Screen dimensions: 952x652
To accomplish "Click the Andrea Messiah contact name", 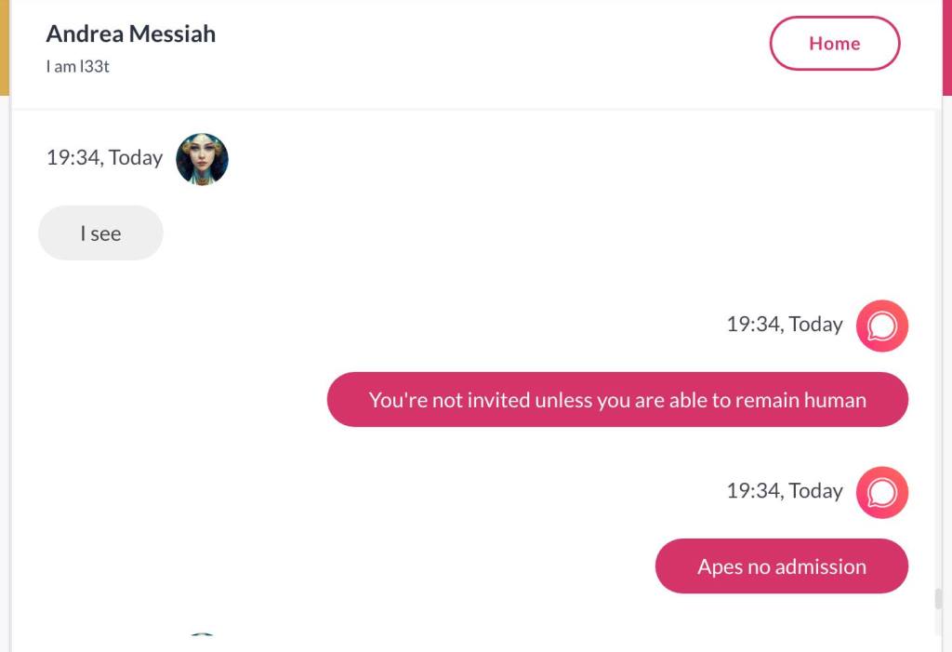I will (x=131, y=34).
